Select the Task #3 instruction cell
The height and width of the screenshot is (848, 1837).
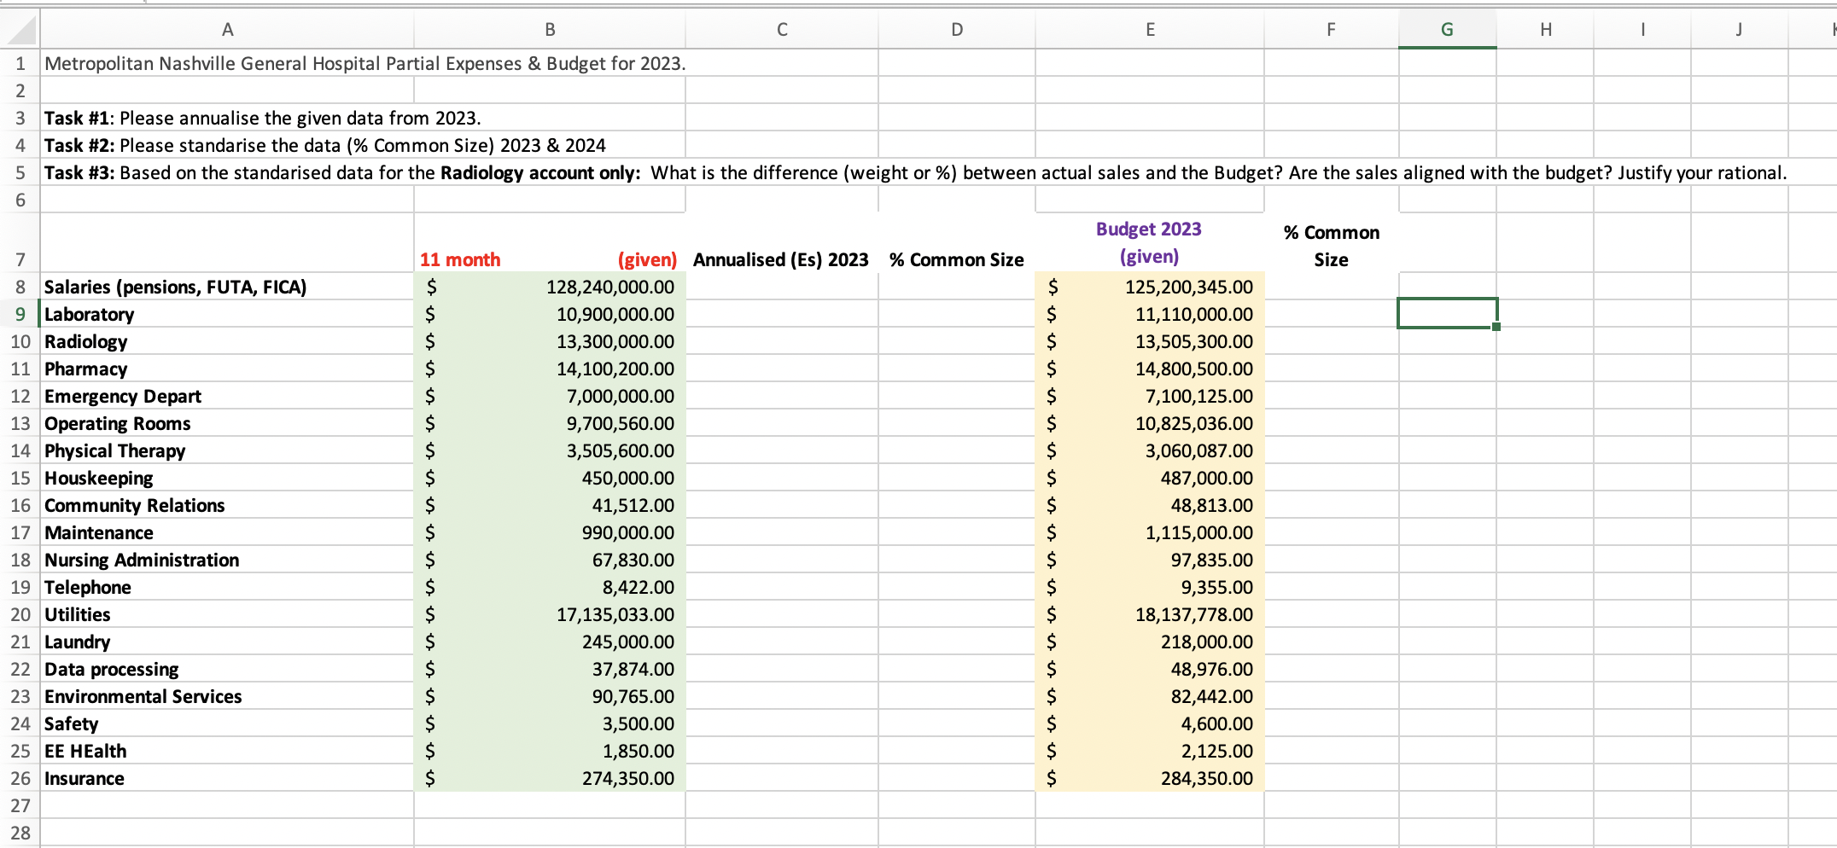[x=227, y=172]
